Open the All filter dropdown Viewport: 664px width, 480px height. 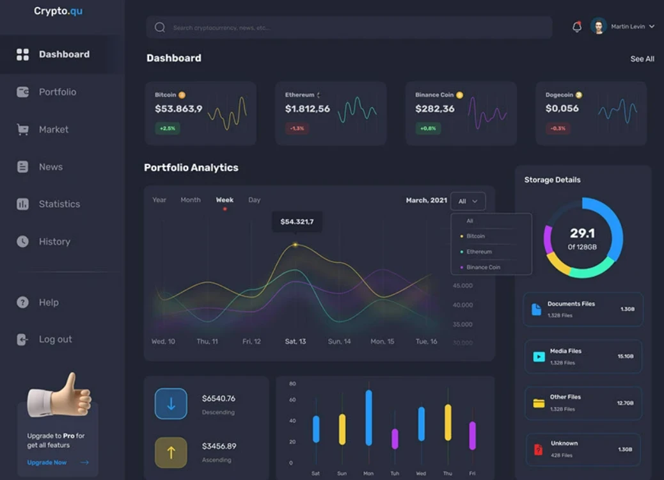coord(468,201)
